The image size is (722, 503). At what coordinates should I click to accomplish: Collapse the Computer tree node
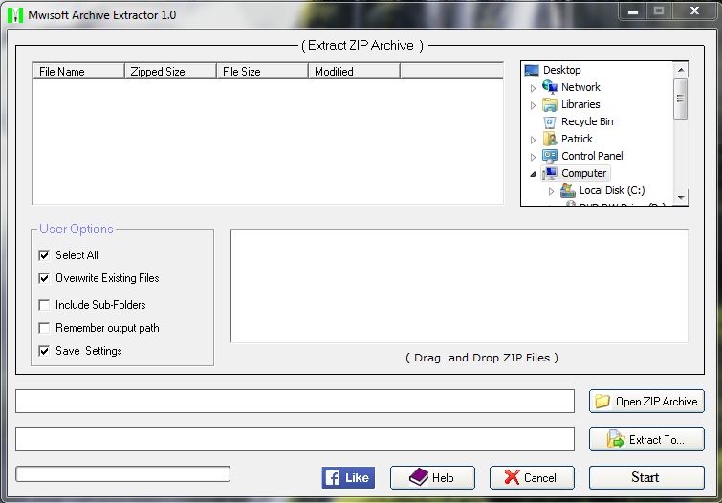coord(534,173)
